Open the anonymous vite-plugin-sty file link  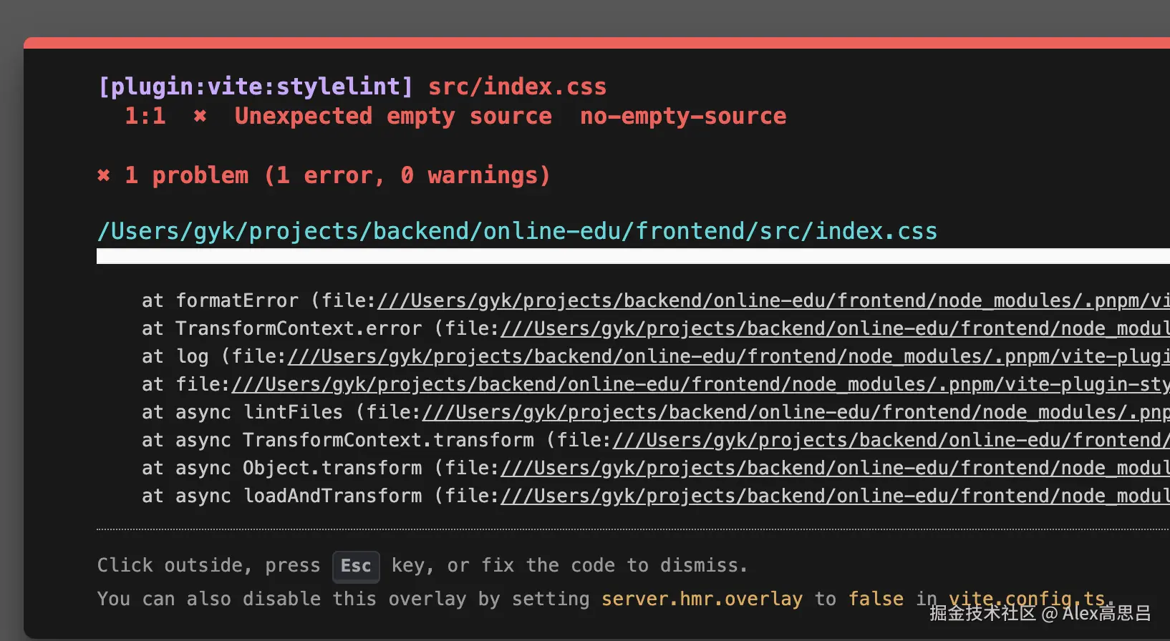pos(700,384)
